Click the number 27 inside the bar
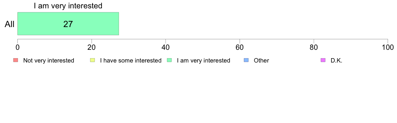 68,24
